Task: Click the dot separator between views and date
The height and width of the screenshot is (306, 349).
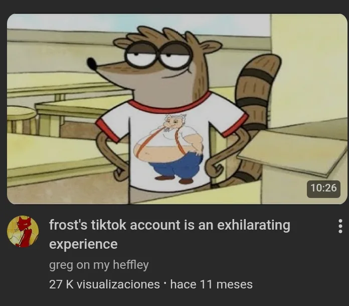Action: tap(164, 283)
